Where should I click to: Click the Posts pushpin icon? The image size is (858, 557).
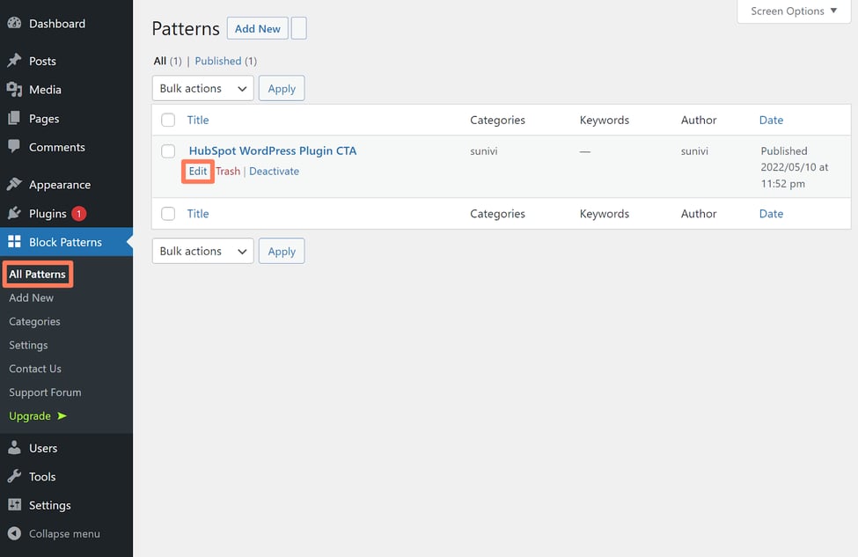point(14,61)
